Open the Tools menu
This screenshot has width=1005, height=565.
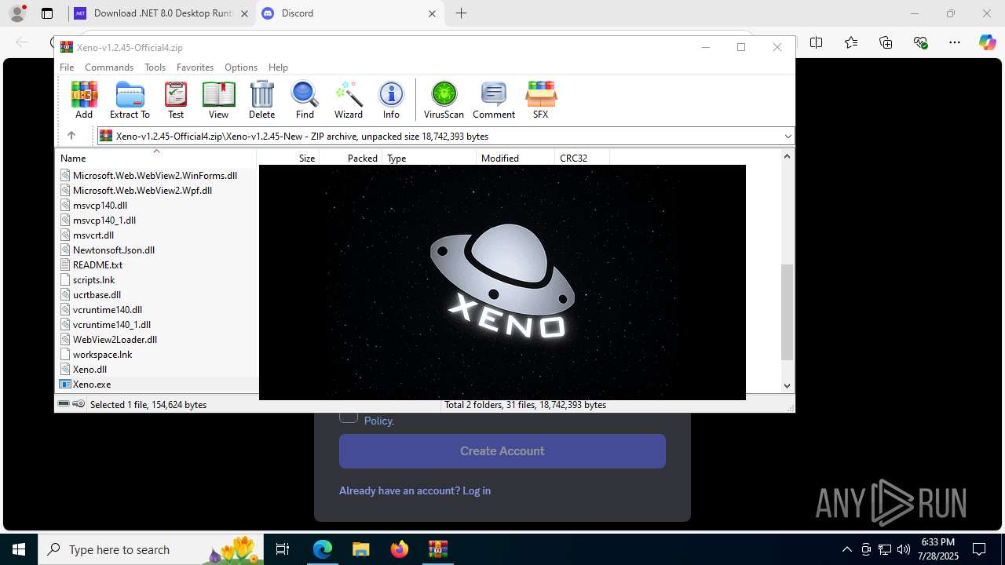(155, 67)
